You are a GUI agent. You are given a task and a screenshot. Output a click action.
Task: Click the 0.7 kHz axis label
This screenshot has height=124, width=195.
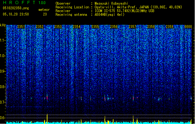pyautogui.click(x=2, y=102)
